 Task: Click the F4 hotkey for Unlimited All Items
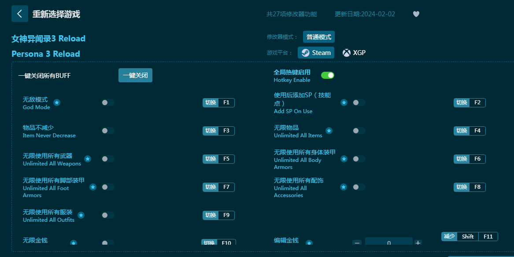[470, 131]
